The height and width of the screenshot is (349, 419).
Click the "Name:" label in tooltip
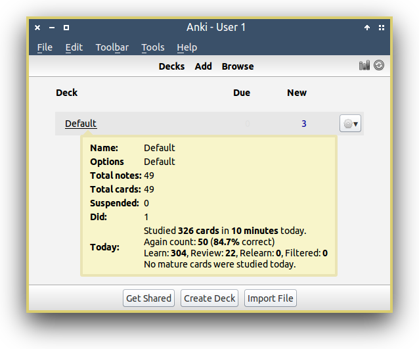click(104, 148)
